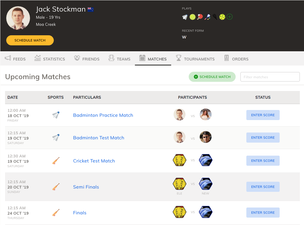Click the badminton shuttlecock icon under Plays
Screen dimensions: 304x225
point(185,17)
